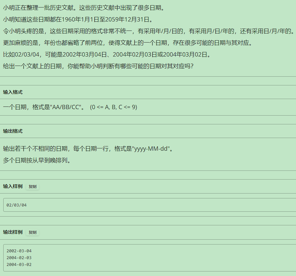
Task: Select output line 2002-03-04
Action: 19,251
